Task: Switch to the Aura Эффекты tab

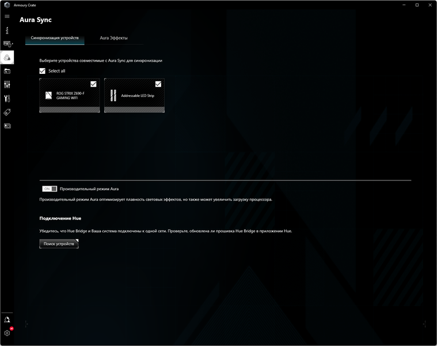Action: point(113,38)
